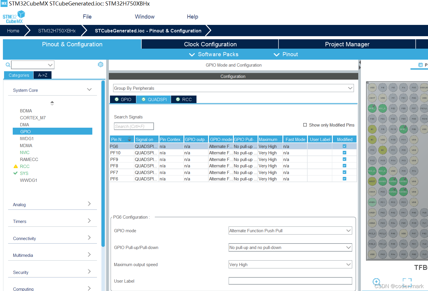Viewport: 428px width, 291px height.
Task: Click pin 'PH2' on chip view
Action: 383,213
